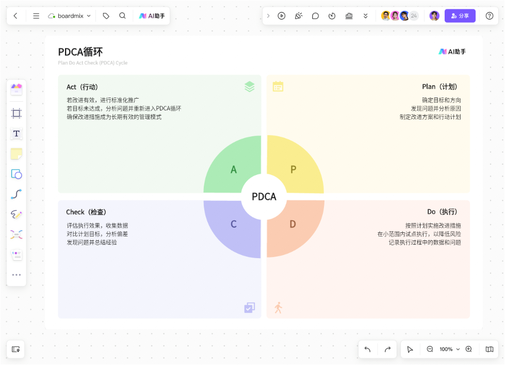Select text 发现问题并总结经验
This screenshot has height=365, width=505.
click(x=91, y=242)
